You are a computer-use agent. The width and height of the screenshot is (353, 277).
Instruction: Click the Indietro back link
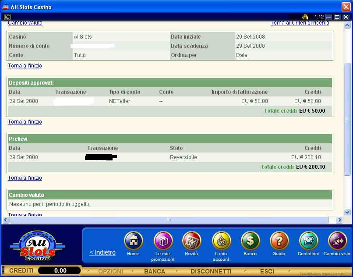click(x=102, y=252)
